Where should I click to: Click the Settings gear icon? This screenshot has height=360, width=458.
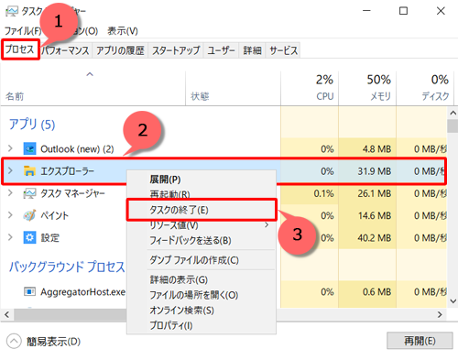(29, 237)
